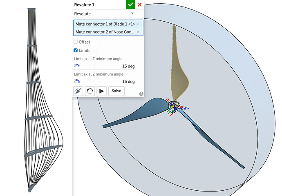Cancel the Revolute 1 dialog with red X
This screenshot has width=282, height=196.
pyautogui.click(x=139, y=4)
